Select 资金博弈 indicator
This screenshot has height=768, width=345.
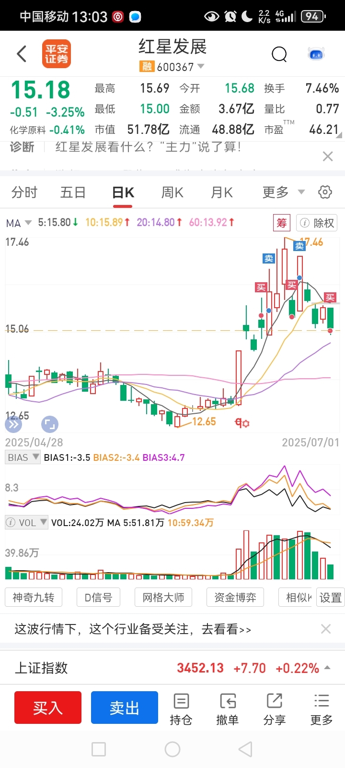click(x=235, y=598)
